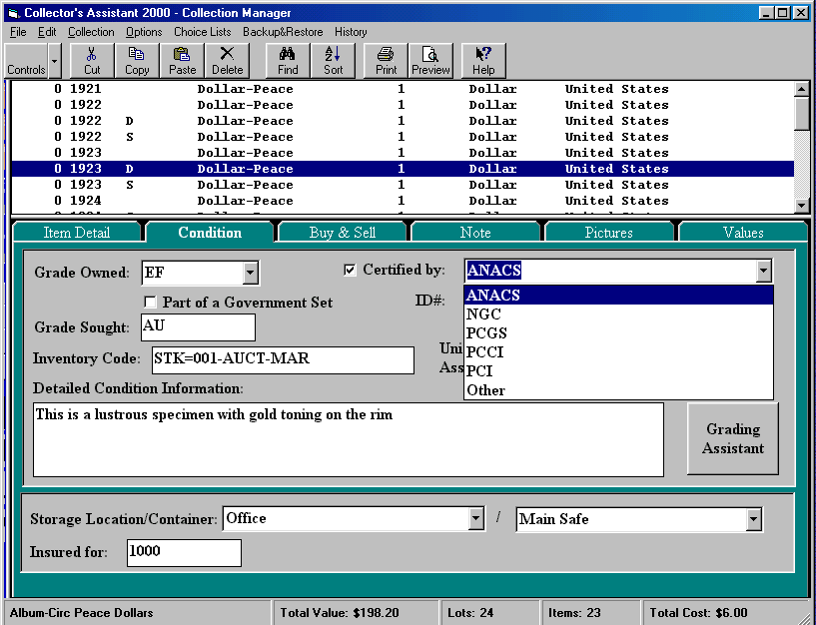Image resolution: width=816 pixels, height=625 pixels.
Task: Click the list scrollbar up arrow
Action: click(x=801, y=89)
